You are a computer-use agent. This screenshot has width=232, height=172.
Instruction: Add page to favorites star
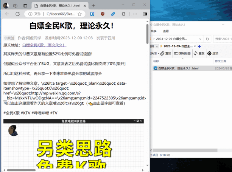[x=80, y=14]
